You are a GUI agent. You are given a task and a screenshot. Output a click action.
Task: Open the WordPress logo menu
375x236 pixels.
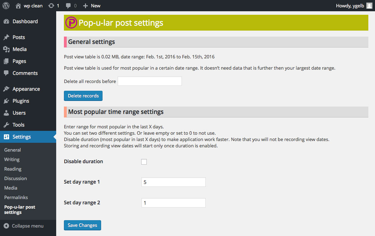pyautogui.click(x=6, y=6)
